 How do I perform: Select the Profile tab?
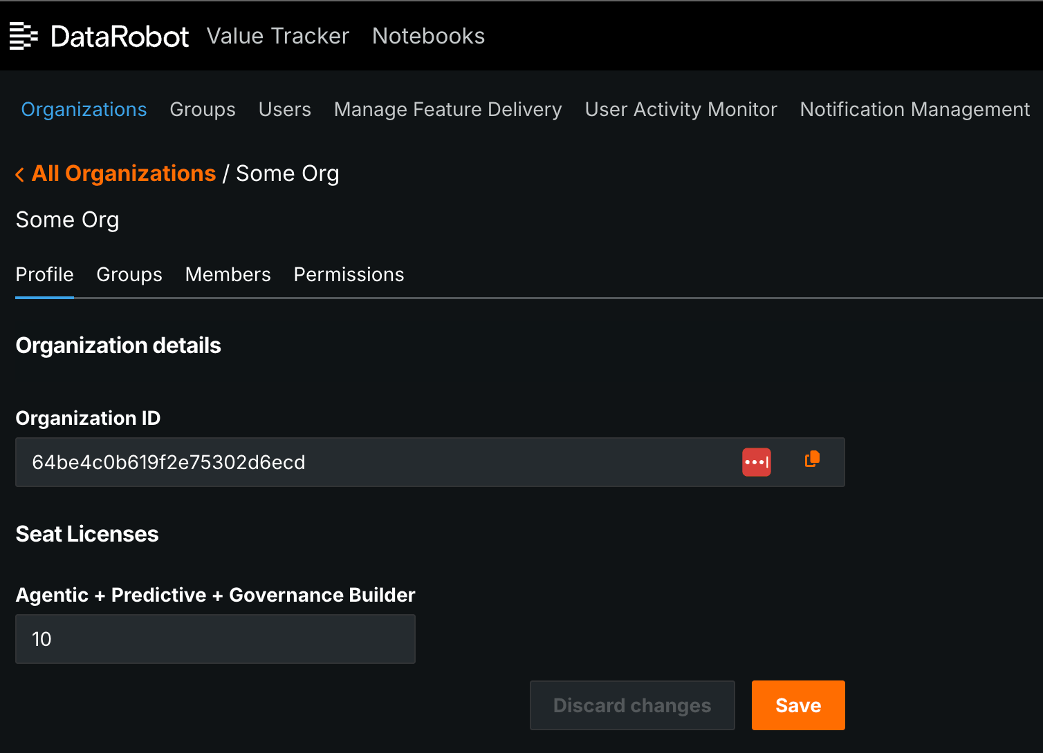(x=44, y=274)
